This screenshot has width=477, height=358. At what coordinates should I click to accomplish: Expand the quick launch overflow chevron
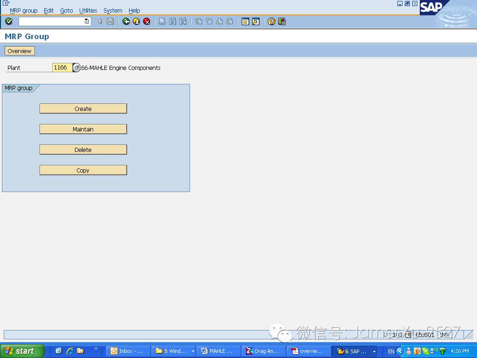click(95, 348)
